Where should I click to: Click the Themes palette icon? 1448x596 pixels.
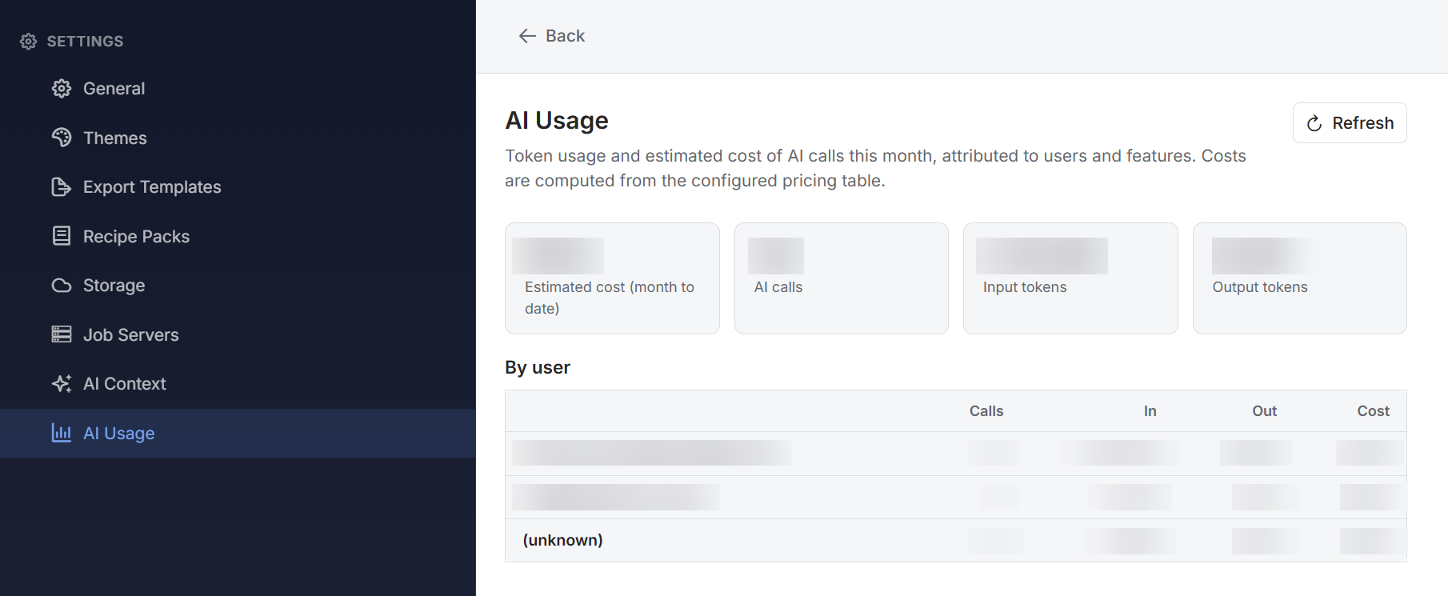click(x=62, y=138)
